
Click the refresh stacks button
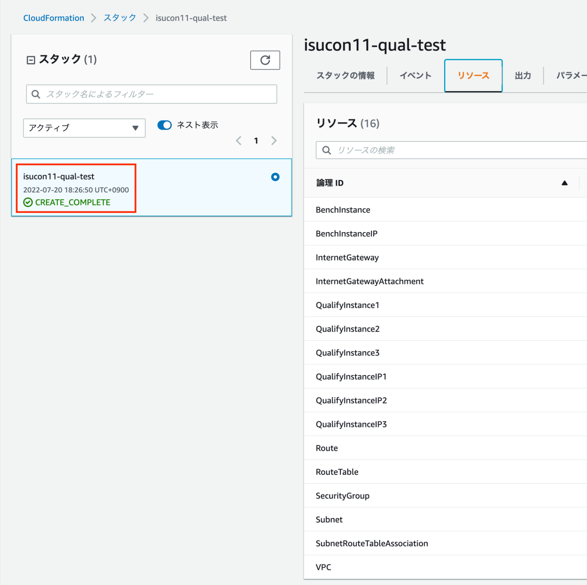tap(265, 60)
